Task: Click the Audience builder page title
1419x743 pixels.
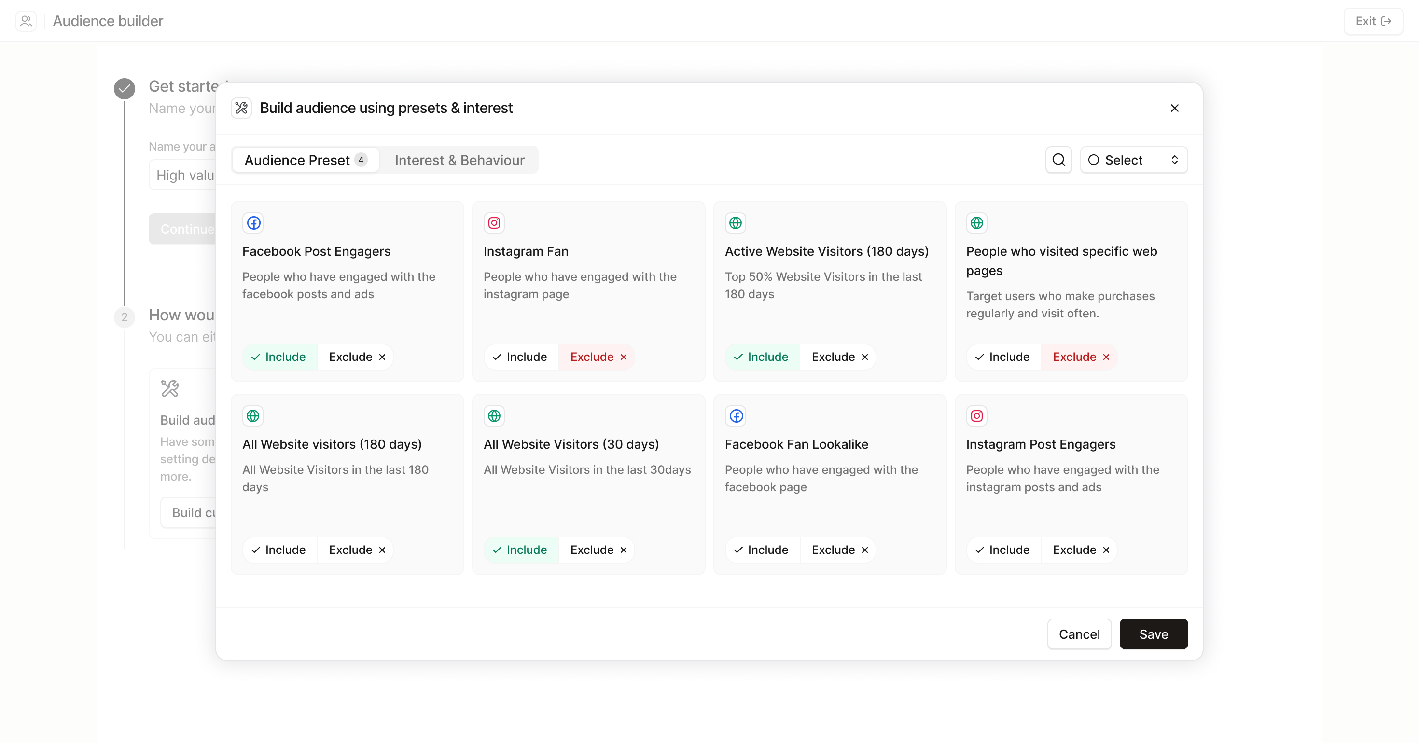Action: pyautogui.click(x=108, y=21)
